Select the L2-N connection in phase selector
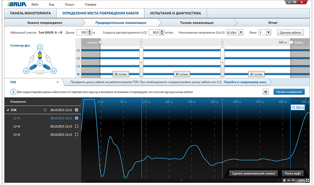This screenshot has height=185, width=314. point(47,67)
